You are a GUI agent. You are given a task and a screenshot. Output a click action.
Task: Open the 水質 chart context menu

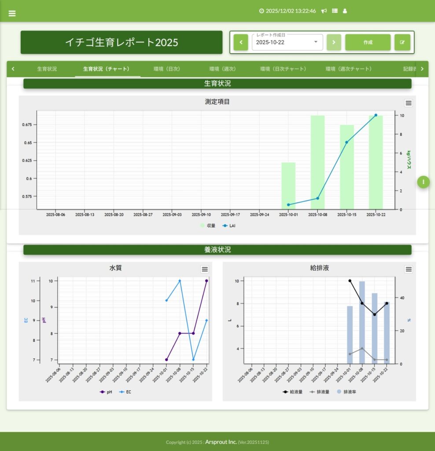pyautogui.click(x=205, y=269)
